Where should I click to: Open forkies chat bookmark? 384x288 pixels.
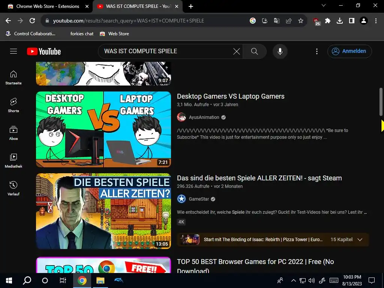82,33
